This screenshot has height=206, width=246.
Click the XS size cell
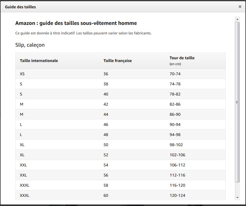(x=22, y=74)
